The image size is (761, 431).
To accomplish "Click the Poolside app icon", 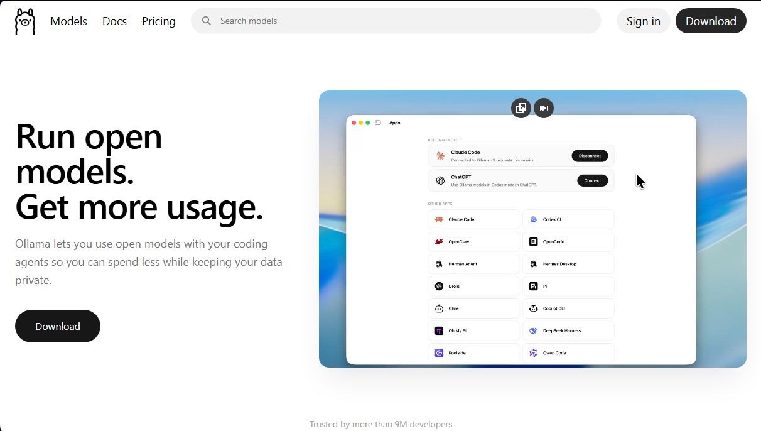I will tap(439, 353).
